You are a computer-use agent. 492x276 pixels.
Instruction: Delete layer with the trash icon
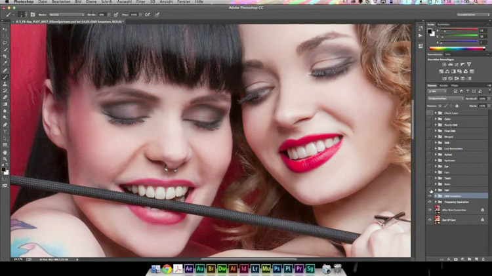[483, 260]
